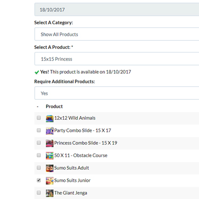This screenshot has width=199, height=199.
Task: Tick the Sumo Suits Adult checkbox
Action: point(39,167)
